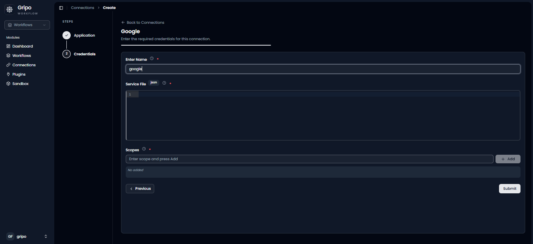Viewport: 533px width, 244px height.
Task: Click the json badge label
Action: click(154, 83)
